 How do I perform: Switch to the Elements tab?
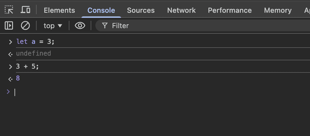pos(59,10)
